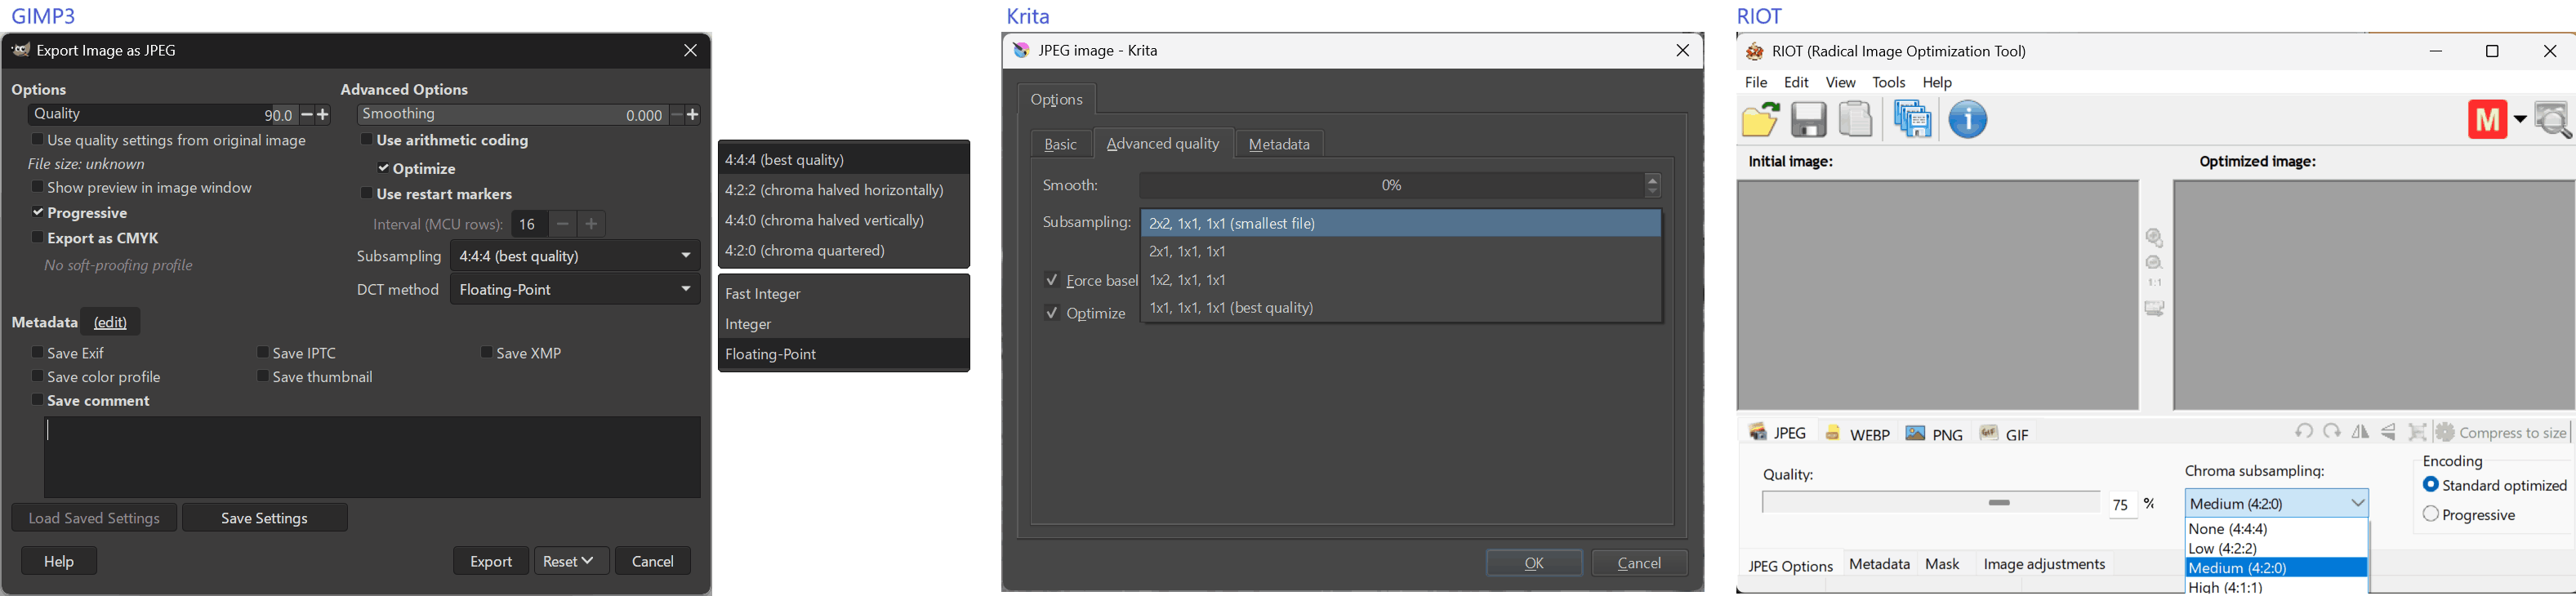Click the Open file folder icon in RIOT

pos(1760,120)
